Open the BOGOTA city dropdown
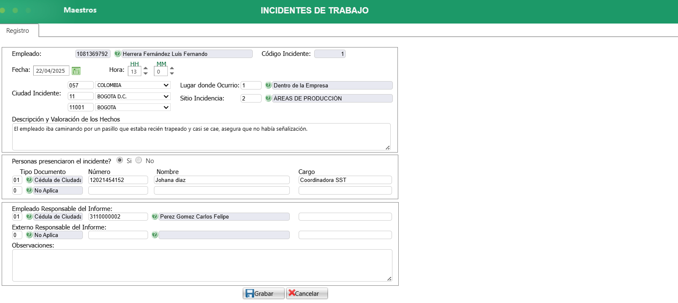678x303 pixels. pos(133,107)
